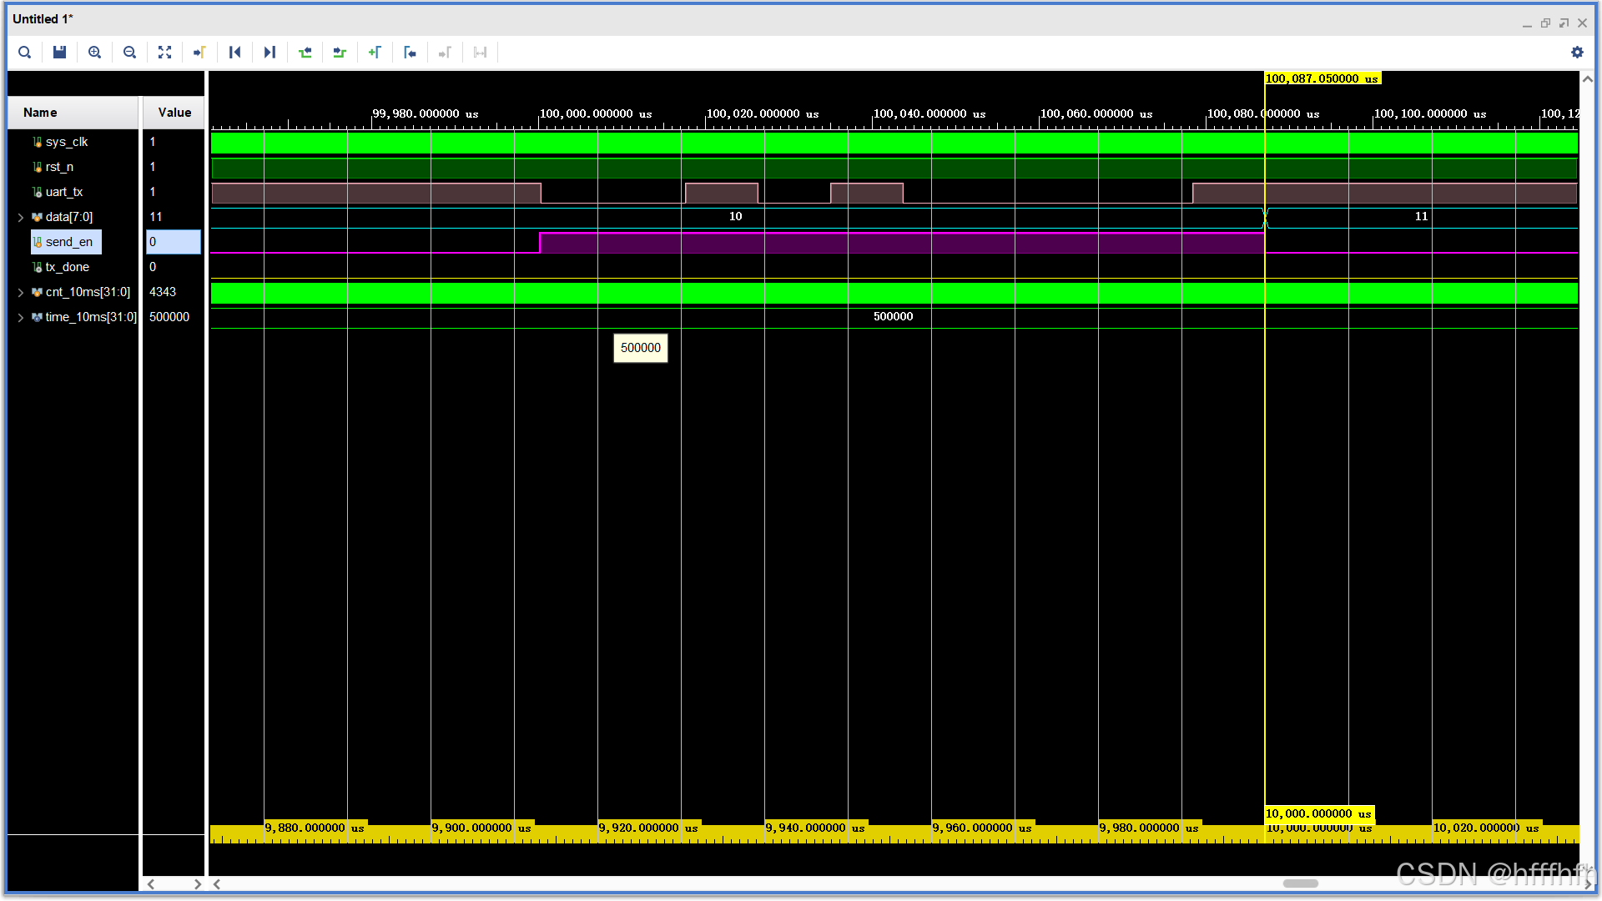Go to the cursor position
Image resolution: width=1602 pixels, height=901 pixels.
tap(199, 53)
